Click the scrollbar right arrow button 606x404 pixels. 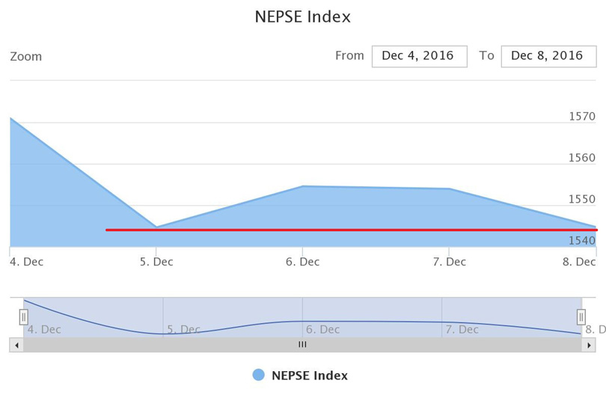click(589, 345)
